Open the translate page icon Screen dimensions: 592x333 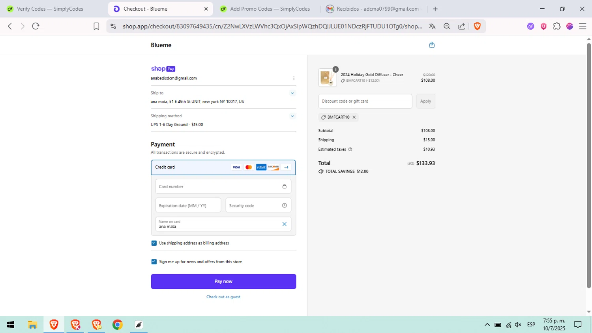coord(432,26)
